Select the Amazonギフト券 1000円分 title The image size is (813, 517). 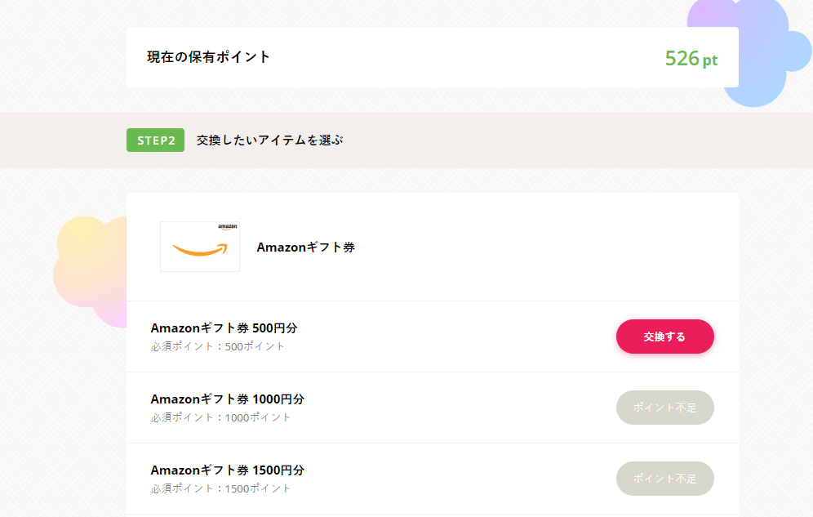[227, 399]
